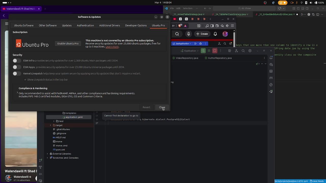Open IntelliJ run tool window icon
Image resolution: width=326 pixels, height=183 pixels.
click(x=40, y=160)
